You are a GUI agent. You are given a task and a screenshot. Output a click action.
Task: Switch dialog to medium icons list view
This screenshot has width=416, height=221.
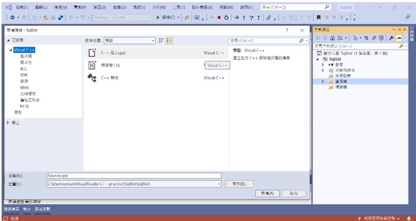(169, 40)
